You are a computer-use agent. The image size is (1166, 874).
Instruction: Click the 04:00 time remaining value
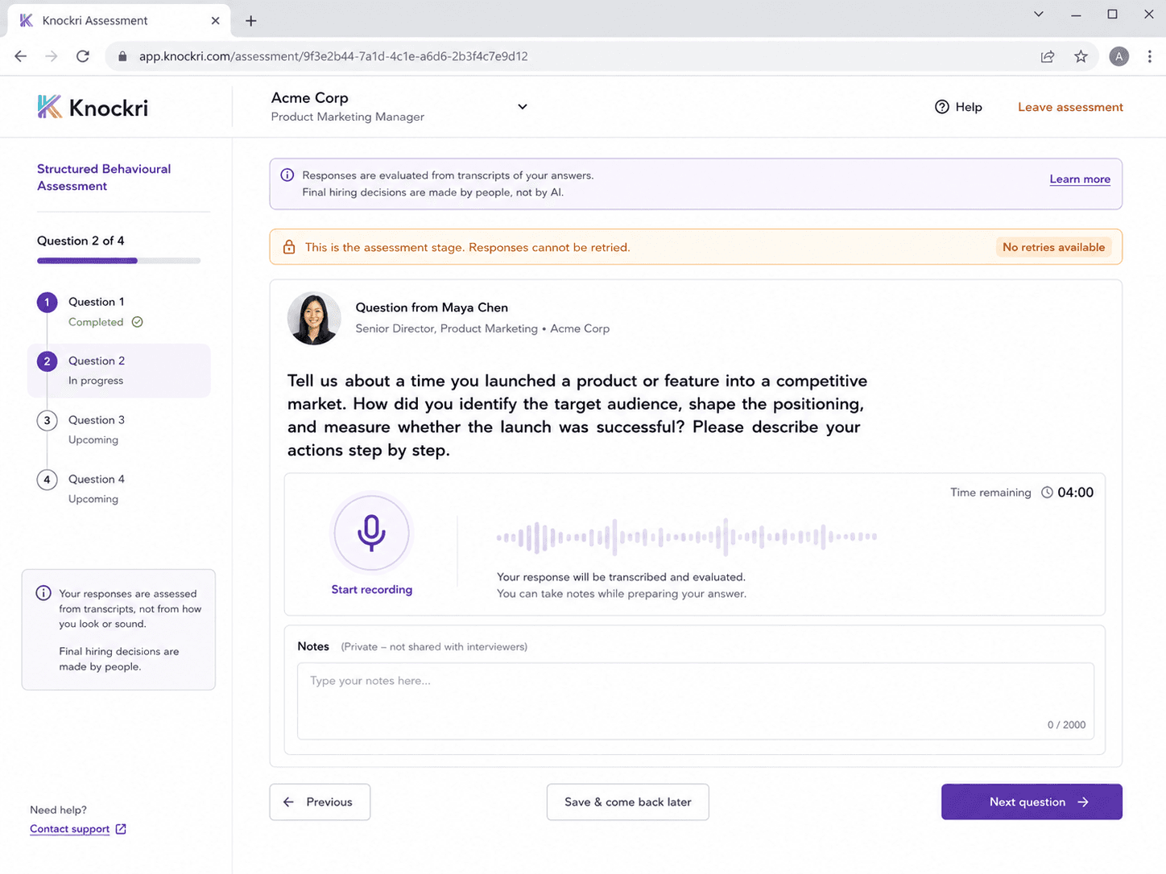(x=1075, y=493)
